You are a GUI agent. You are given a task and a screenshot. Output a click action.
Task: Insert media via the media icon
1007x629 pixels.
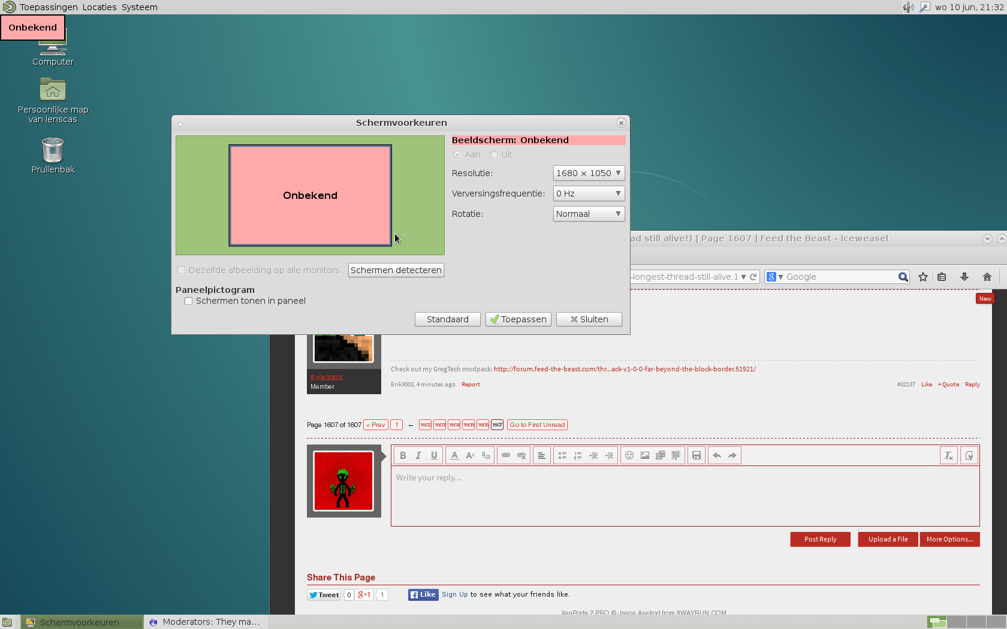661,455
